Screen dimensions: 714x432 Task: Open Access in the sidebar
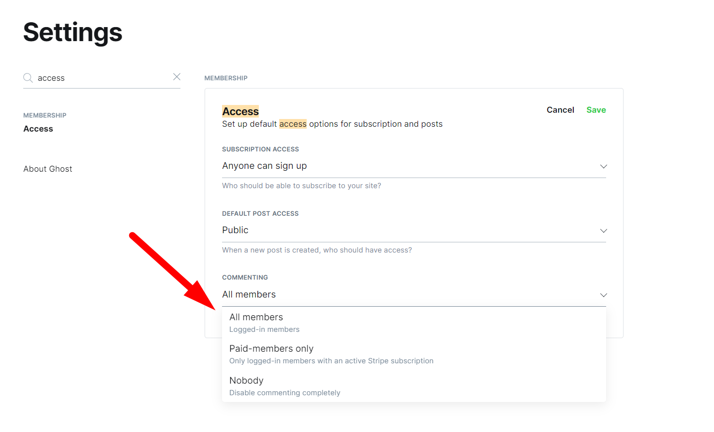[38, 129]
